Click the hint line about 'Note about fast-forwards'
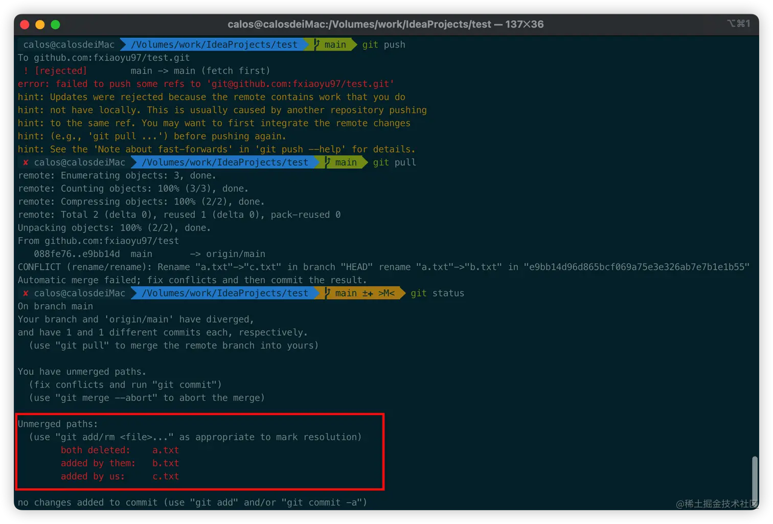 (217, 149)
